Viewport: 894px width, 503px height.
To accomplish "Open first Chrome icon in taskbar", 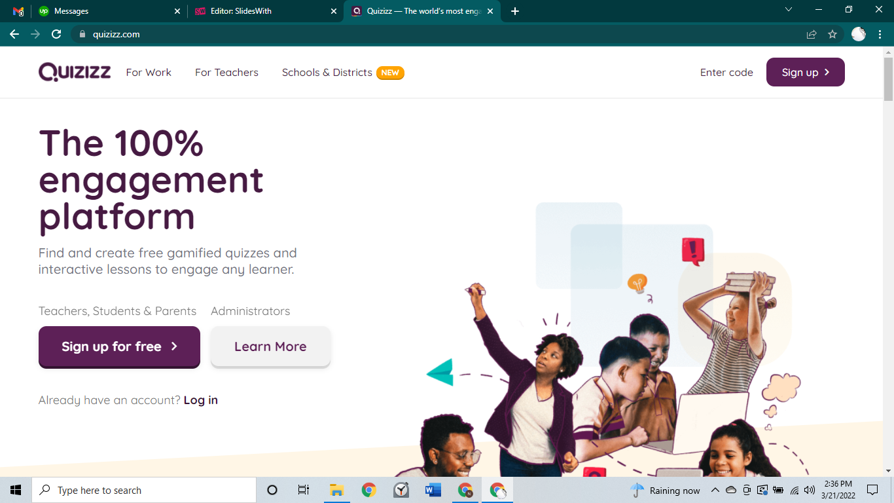I will (x=369, y=490).
